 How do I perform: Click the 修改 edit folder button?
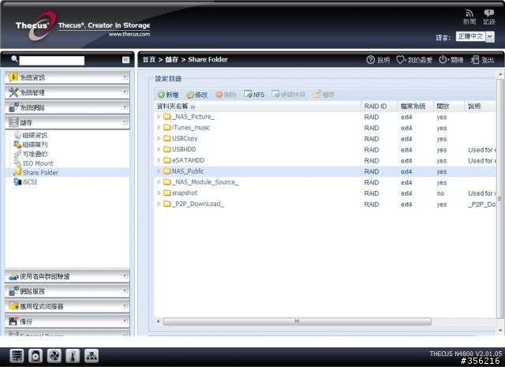pyautogui.click(x=197, y=95)
